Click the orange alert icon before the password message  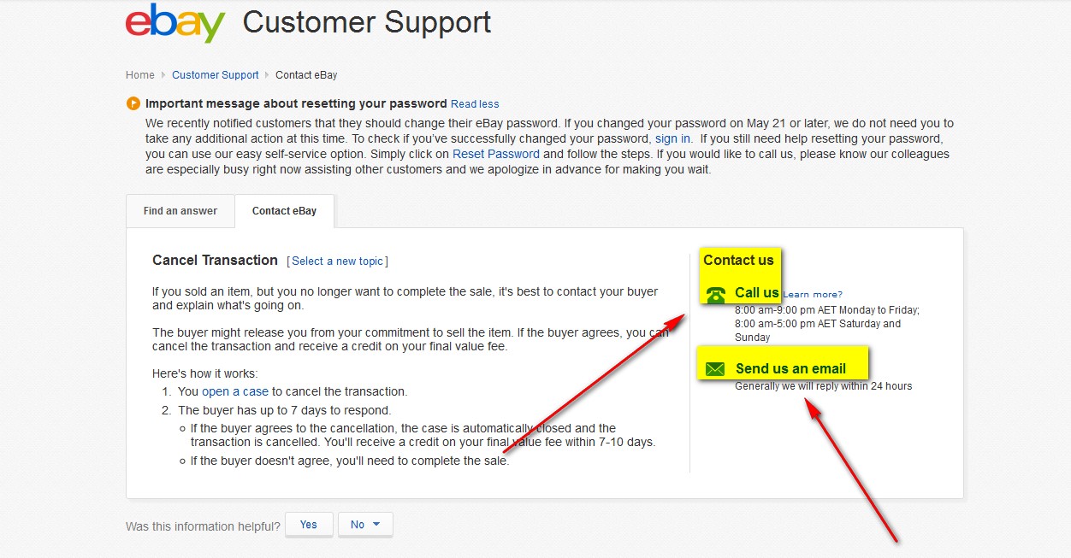coord(134,103)
